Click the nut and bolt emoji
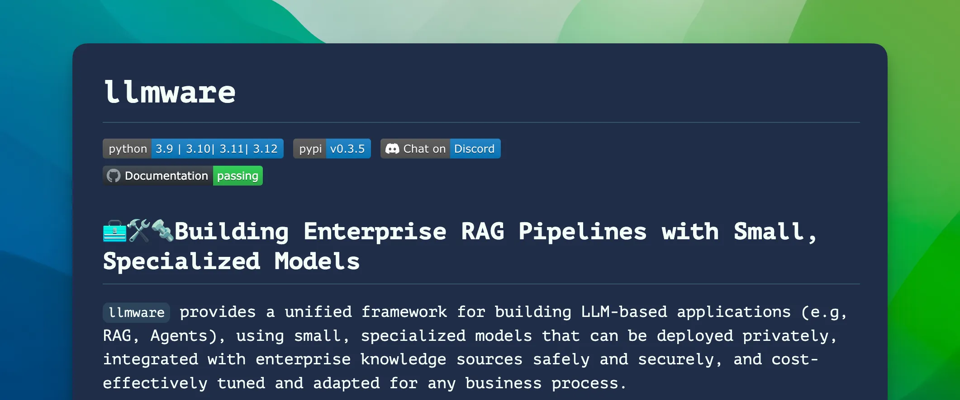Screen dimensions: 960x400 [x=162, y=230]
